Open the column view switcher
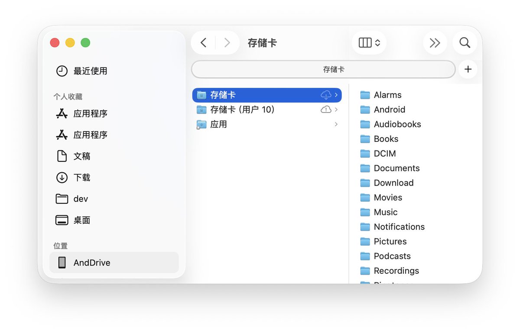520x333 pixels. pyautogui.click(x=369, y=43)
